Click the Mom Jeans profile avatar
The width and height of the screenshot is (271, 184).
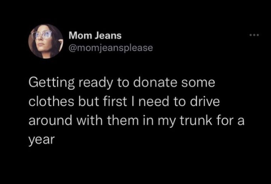(46, 41)
